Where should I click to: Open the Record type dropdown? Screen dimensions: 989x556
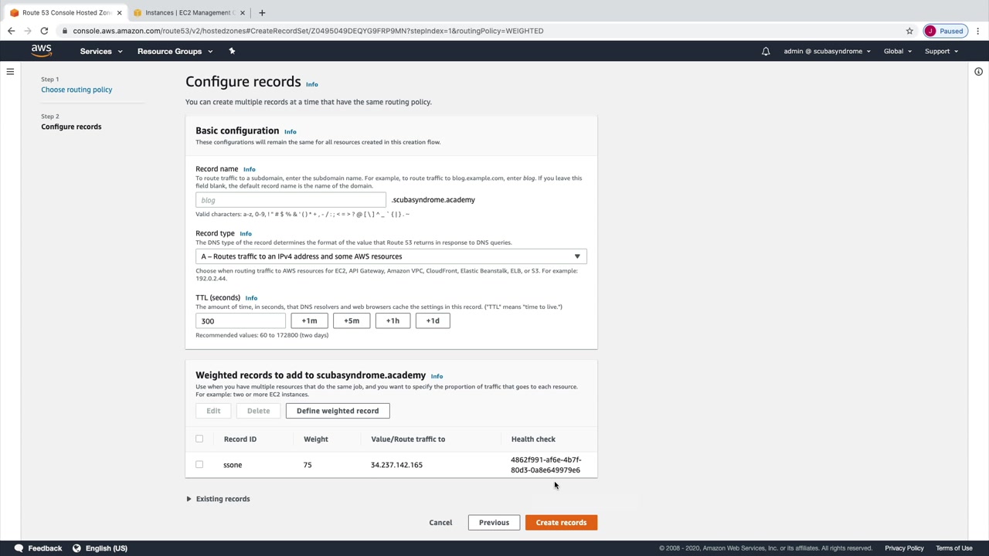(391, 256)
